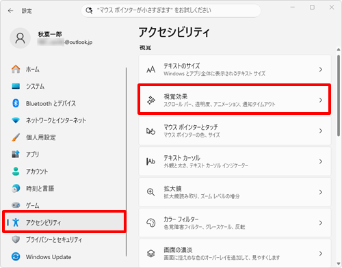Click the 拡大鏡 magnifier plus icon
This screenshot has width=342, height=268.
[150, 192]
